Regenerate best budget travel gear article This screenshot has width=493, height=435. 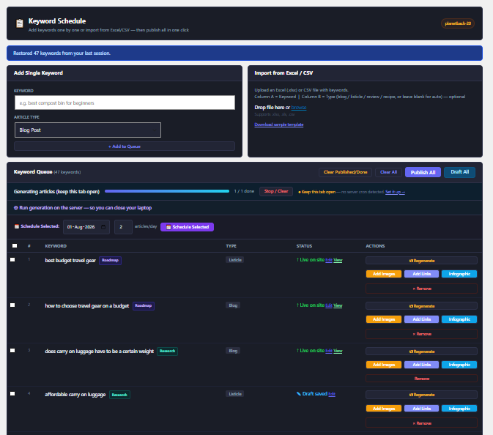pos(421,261)
